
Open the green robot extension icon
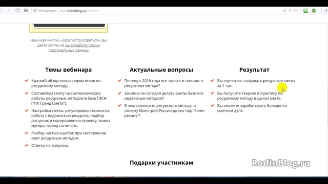tap(305, 11)
